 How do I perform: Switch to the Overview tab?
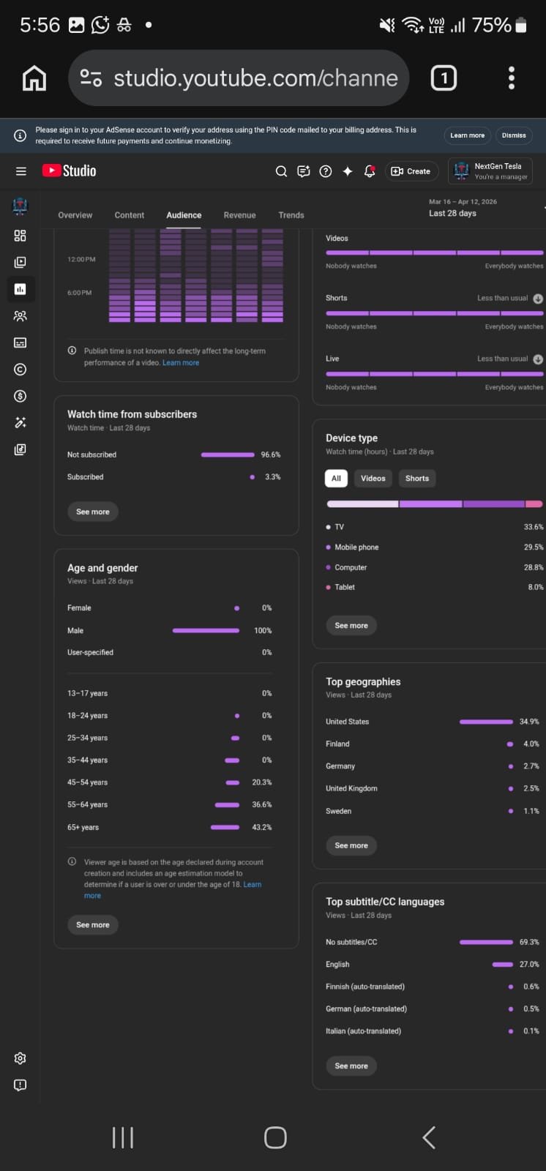click(75, 215)
